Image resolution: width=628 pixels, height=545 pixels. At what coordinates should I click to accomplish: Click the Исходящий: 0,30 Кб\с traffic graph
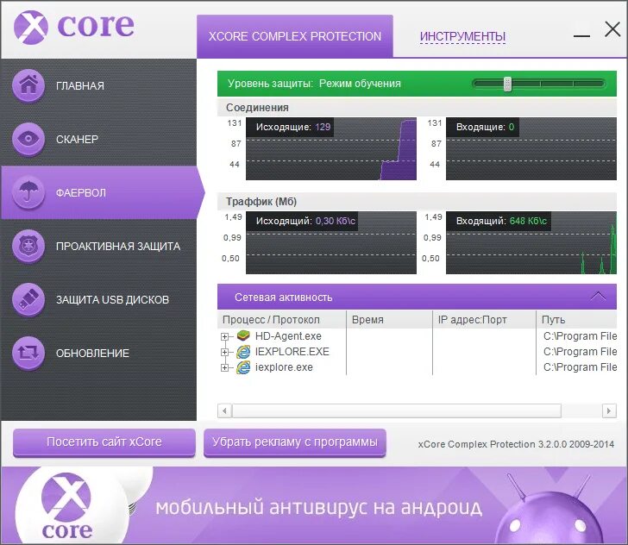(x=331, y=242)
